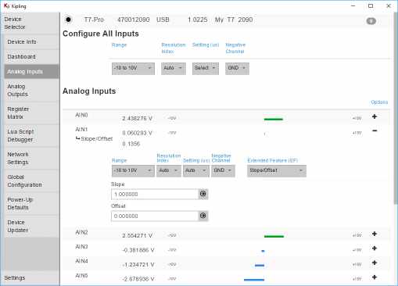Screen dimensions: 398x286
Task: Click the round icon beside device header
Action: 371,21
